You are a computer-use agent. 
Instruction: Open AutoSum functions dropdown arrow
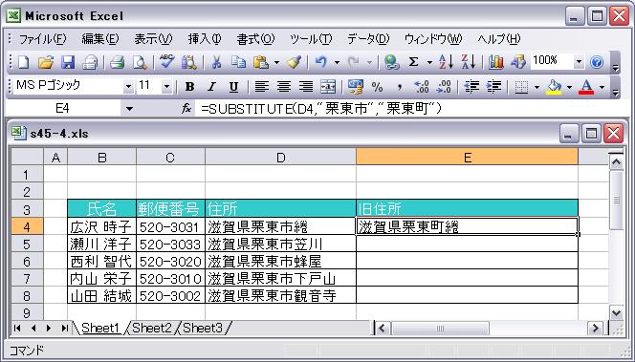pyautogui.click(x=429, y=63)
